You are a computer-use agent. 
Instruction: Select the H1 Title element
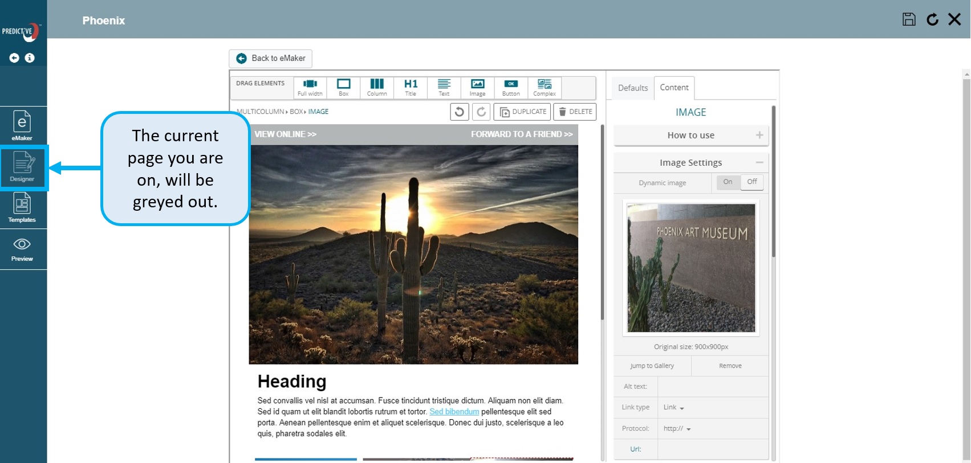[411, 88]
